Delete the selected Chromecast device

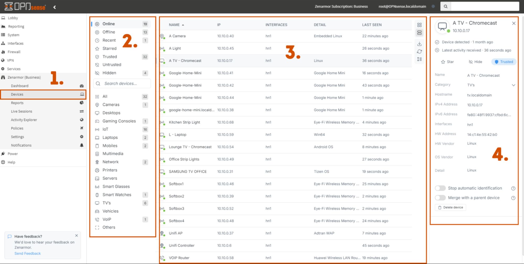point(450,207)
